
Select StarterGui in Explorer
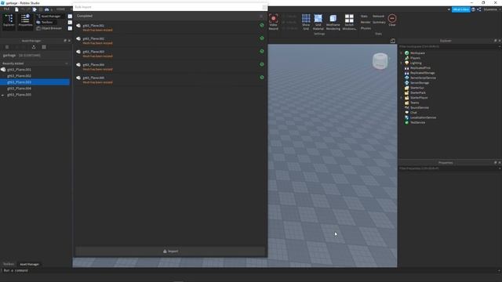coord(417,88)
